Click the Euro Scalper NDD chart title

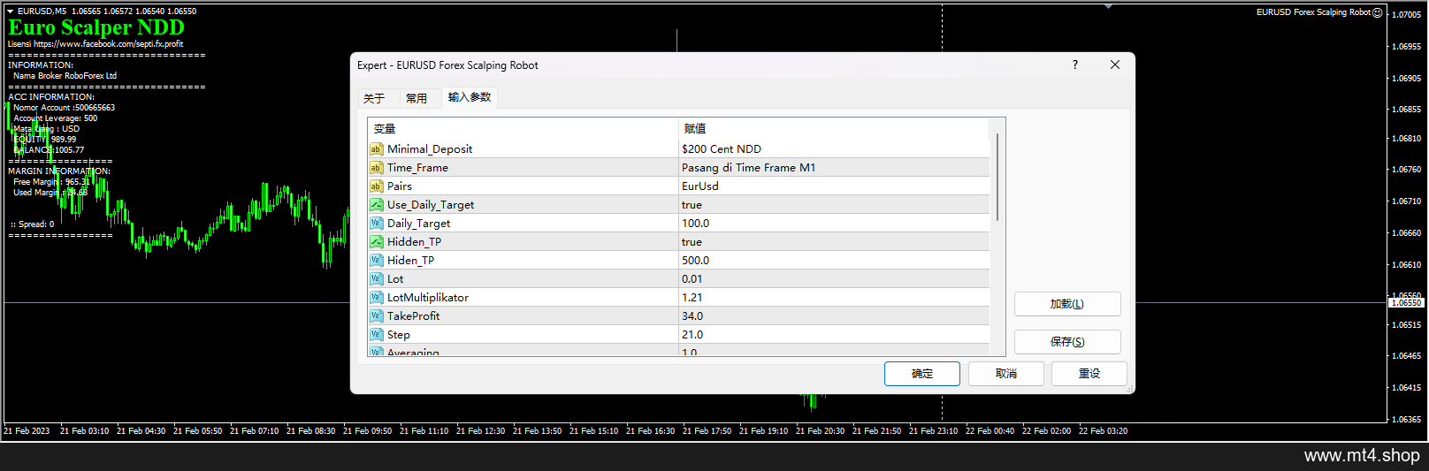tap(96, 27)
